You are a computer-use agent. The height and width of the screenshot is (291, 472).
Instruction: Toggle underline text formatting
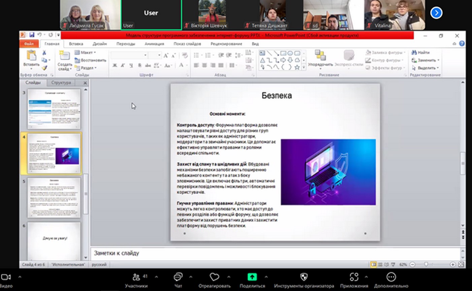click(131, 65)
